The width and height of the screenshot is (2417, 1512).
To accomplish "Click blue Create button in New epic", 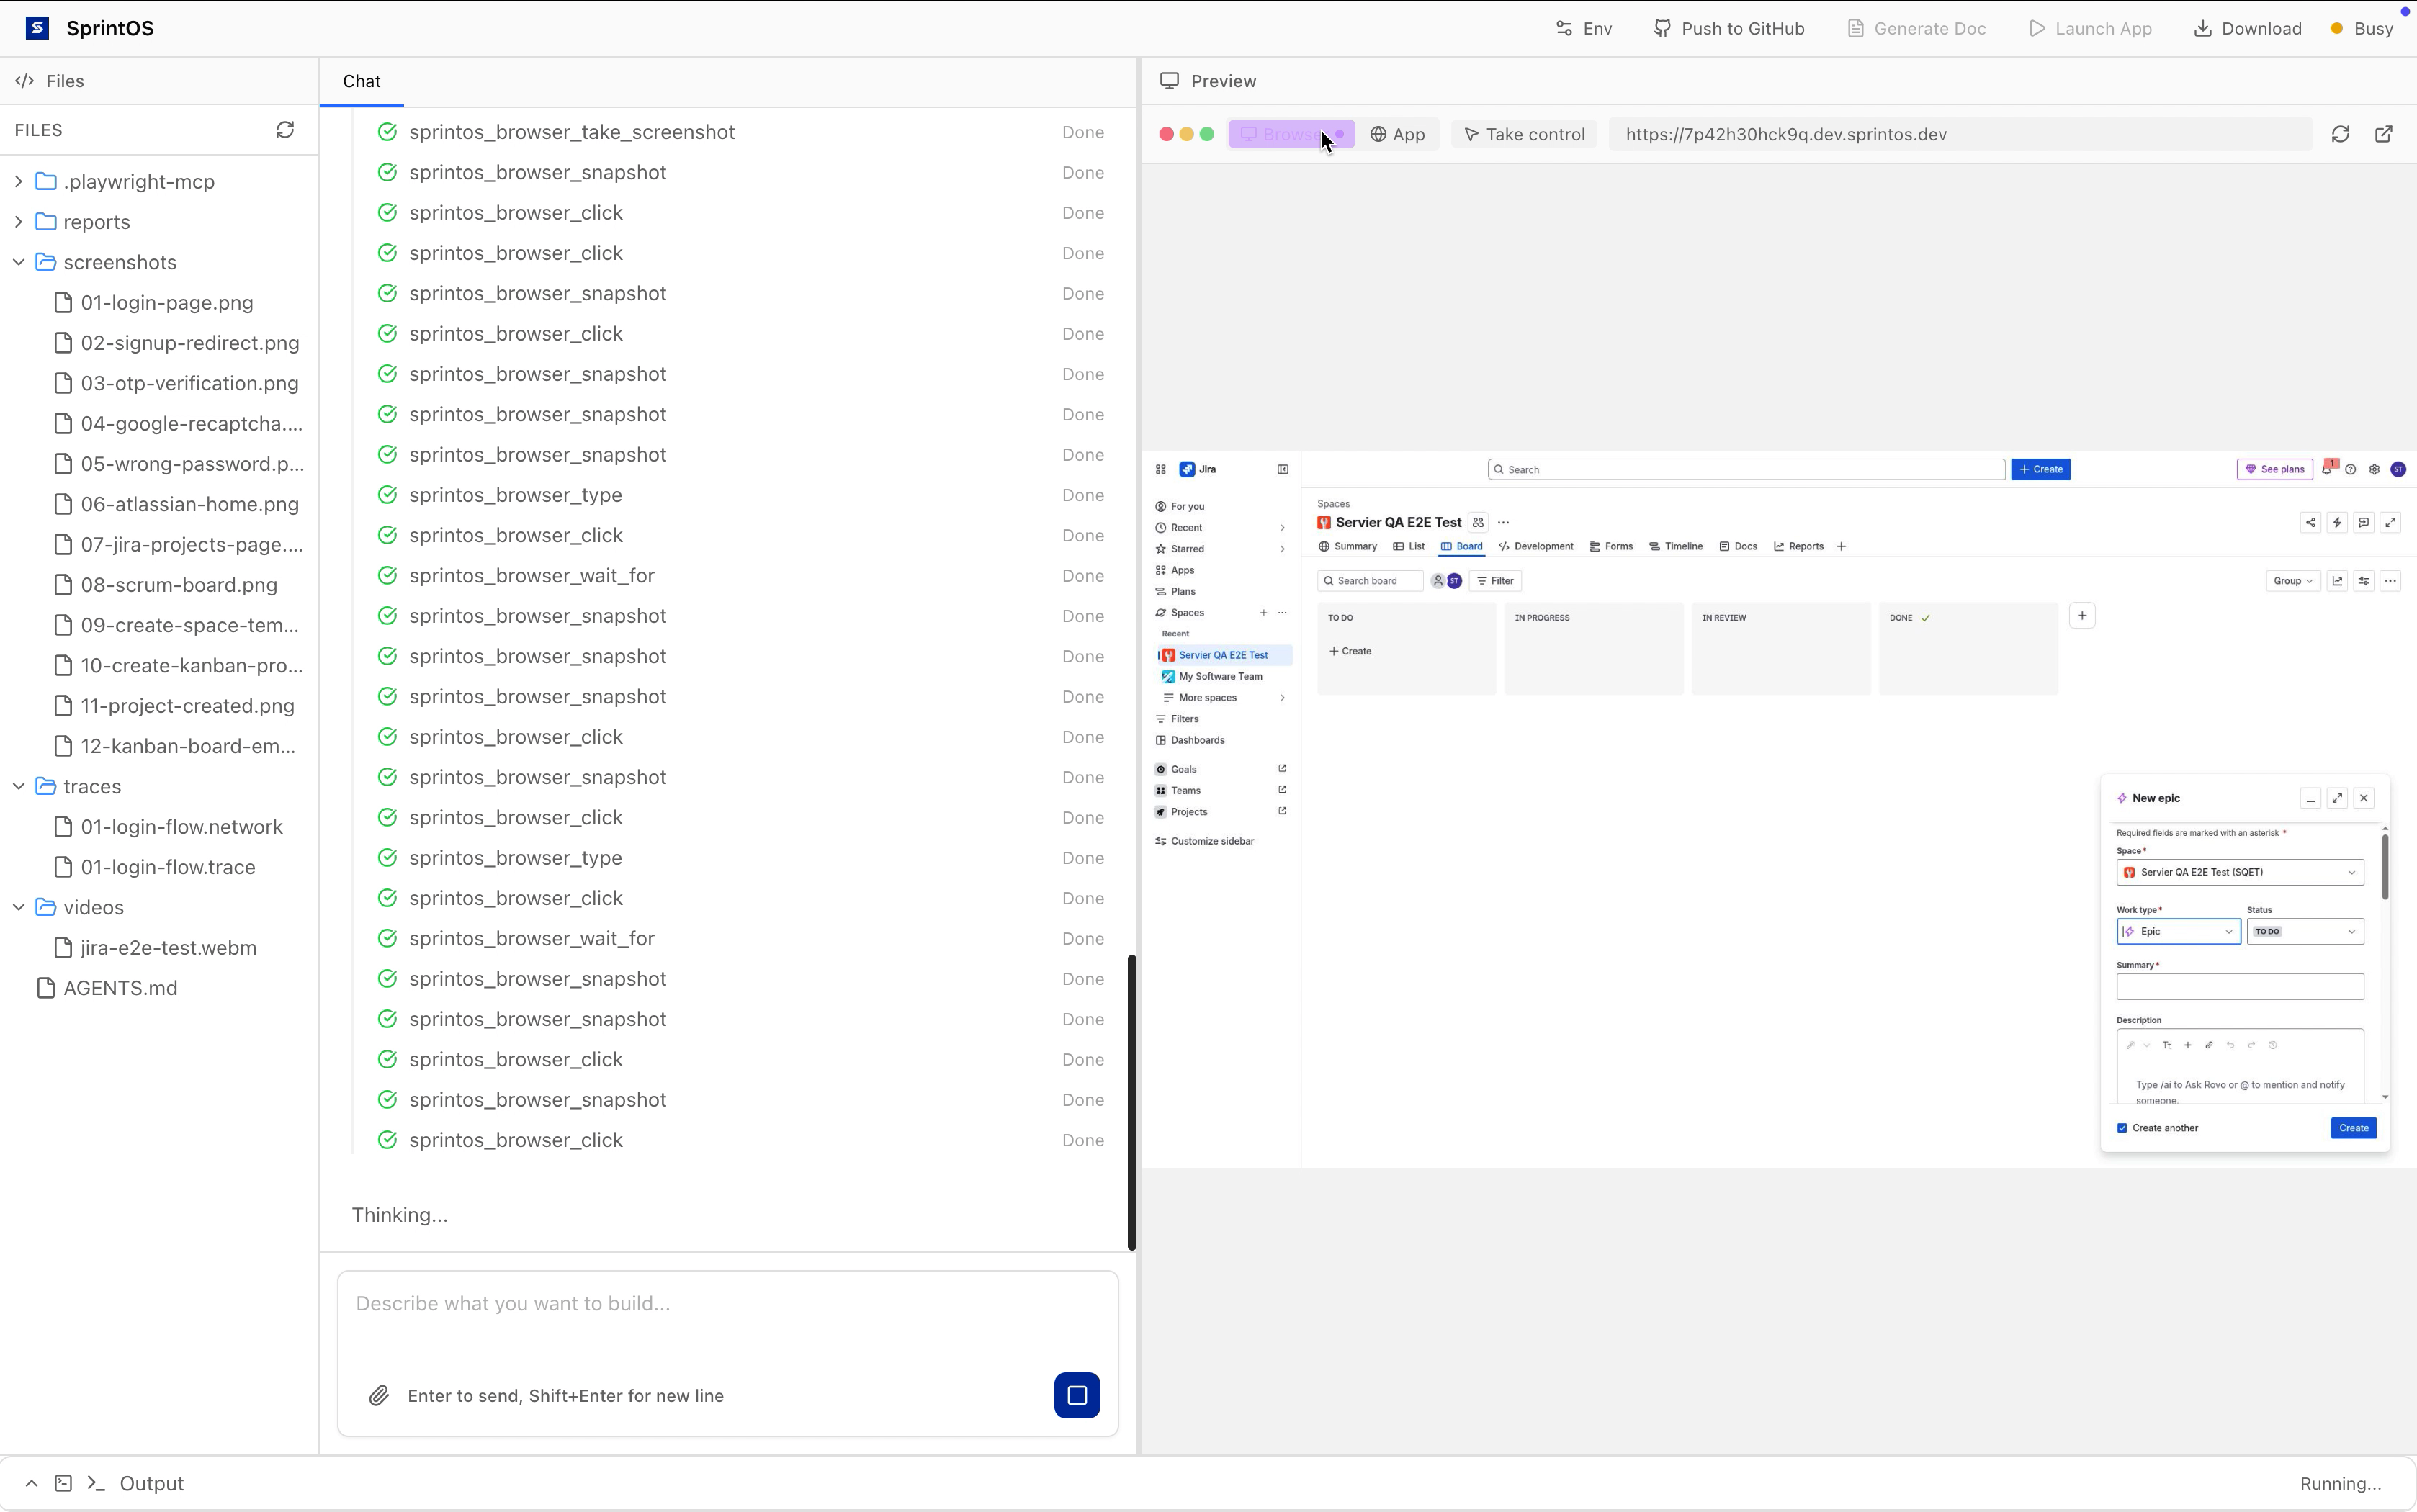I will [2353, 1128].
